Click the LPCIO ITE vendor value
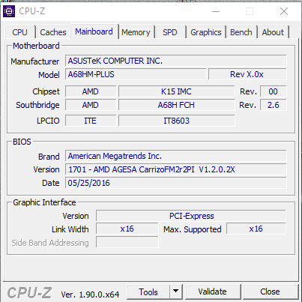 coord(91,121)
